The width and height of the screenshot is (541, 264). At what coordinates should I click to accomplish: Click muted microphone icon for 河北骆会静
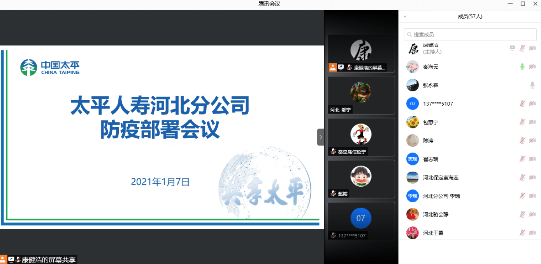pyautogui.click(x=522, y=214)
